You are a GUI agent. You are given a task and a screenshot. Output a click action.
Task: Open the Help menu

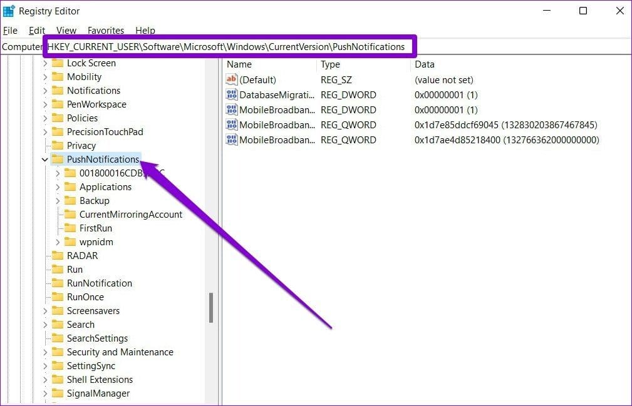point(145,31)
